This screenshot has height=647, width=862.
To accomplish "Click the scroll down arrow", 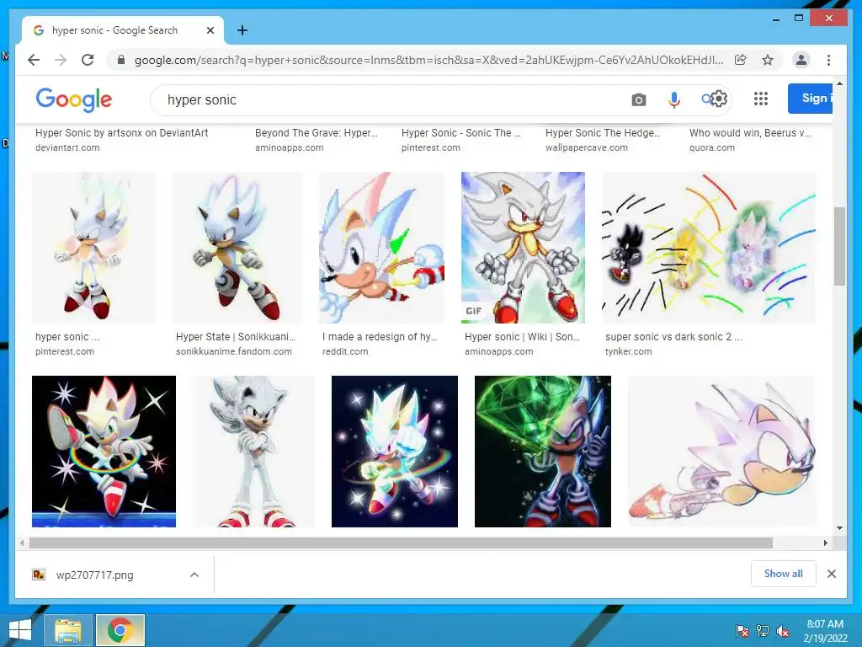I will click(x=839, y=528).
